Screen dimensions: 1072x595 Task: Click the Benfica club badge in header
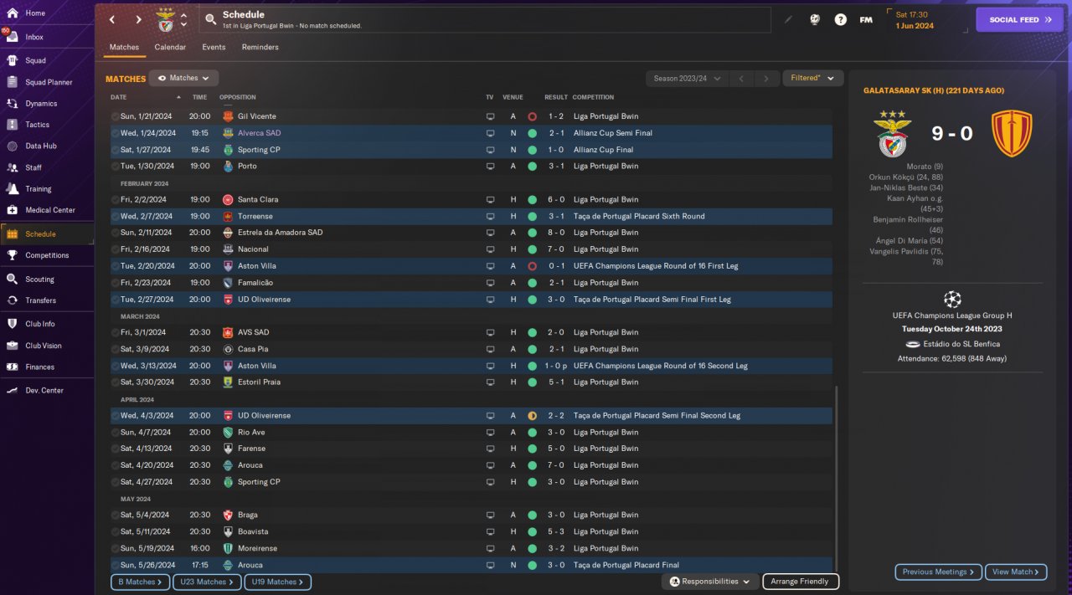click(165, 19)
